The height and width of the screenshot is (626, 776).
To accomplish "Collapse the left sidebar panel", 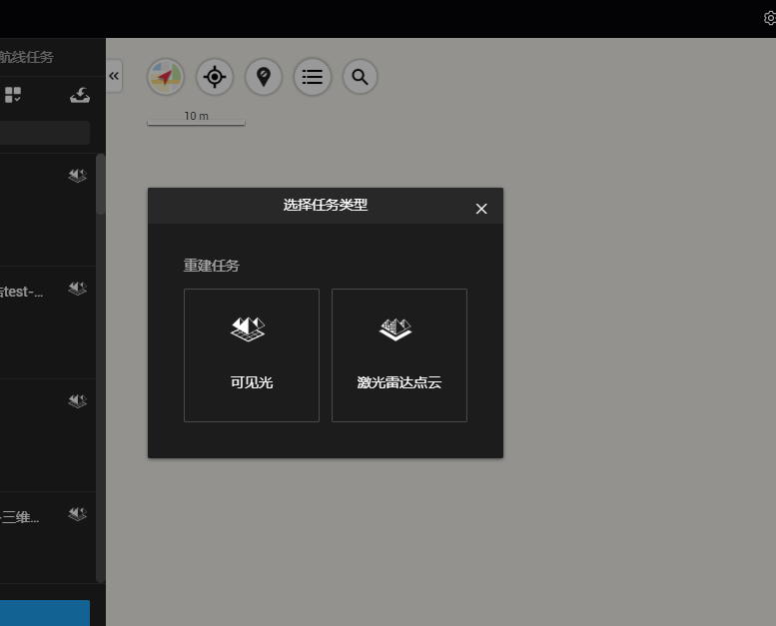I will [x=114, y=76].
